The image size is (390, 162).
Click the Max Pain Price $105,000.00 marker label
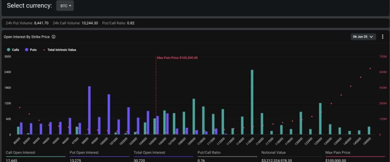[x=177, y=58]
